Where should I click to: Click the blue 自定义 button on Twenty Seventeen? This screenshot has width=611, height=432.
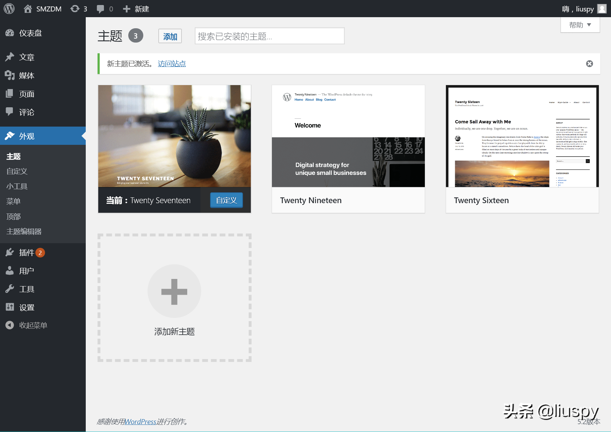click(x=226, y=200)
